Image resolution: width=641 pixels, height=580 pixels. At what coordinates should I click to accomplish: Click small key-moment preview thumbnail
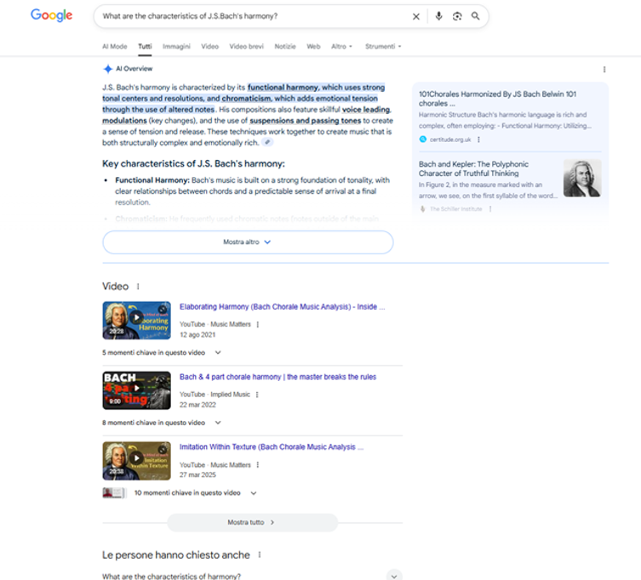[114, 493]
